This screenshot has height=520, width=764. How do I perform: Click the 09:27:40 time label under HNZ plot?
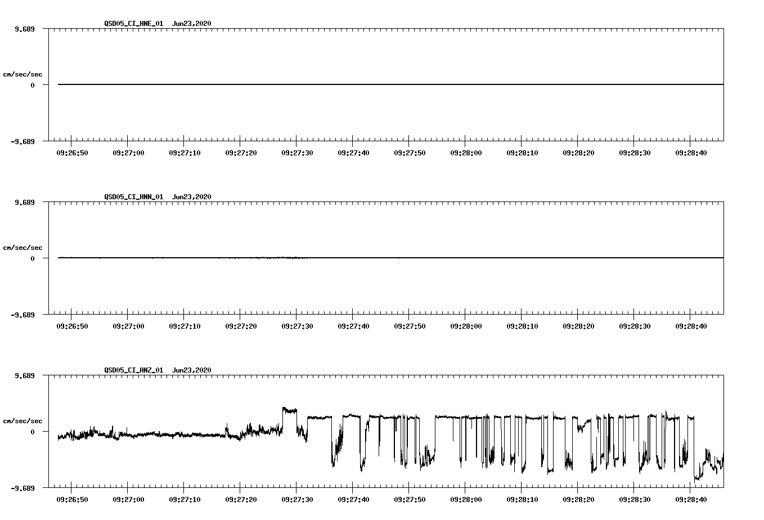353,499
